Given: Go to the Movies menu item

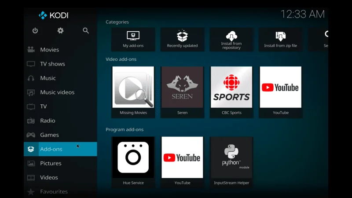Looking at the screenshot, I should (60, 50).
